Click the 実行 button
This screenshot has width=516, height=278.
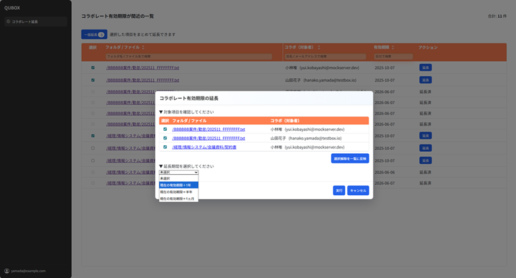pos(339,191)
